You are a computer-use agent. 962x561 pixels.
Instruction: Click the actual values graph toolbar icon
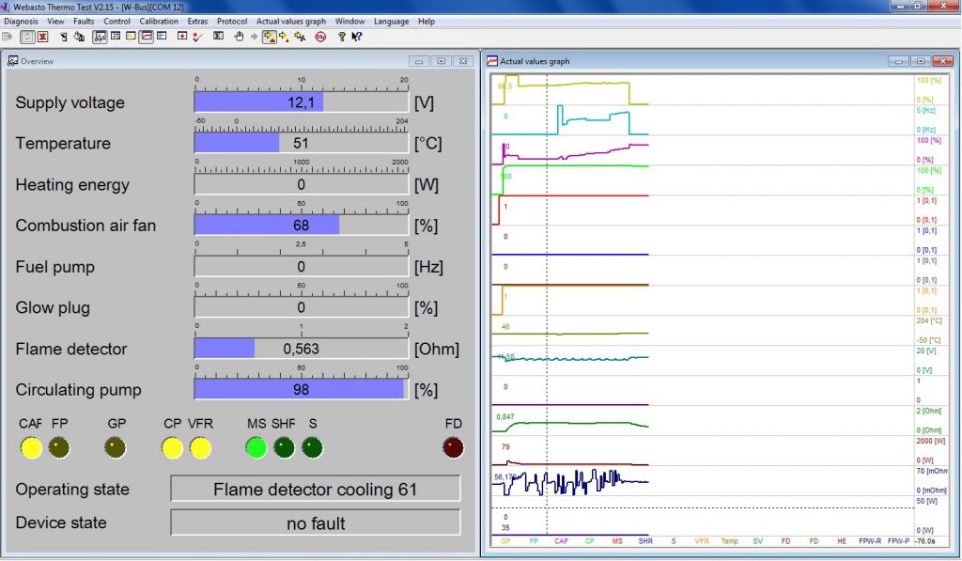(147, 37)
